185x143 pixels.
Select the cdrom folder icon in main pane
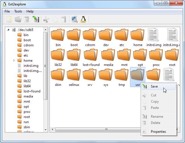90,35
